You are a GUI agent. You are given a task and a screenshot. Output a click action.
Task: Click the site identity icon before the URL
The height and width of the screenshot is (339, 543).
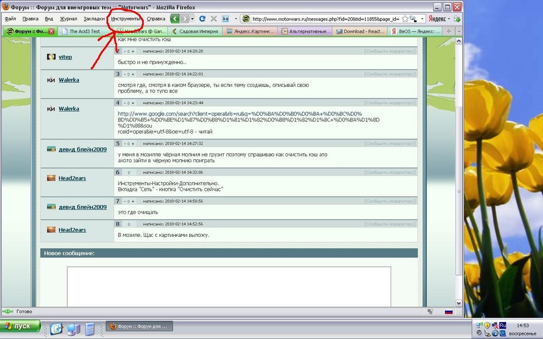coord(246,19)
